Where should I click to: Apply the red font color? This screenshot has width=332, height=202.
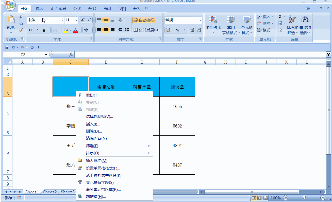[x=75, y=30]
